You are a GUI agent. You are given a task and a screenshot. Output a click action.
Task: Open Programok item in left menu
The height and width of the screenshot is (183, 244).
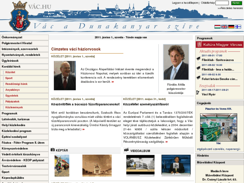click(x=24, y=113)
